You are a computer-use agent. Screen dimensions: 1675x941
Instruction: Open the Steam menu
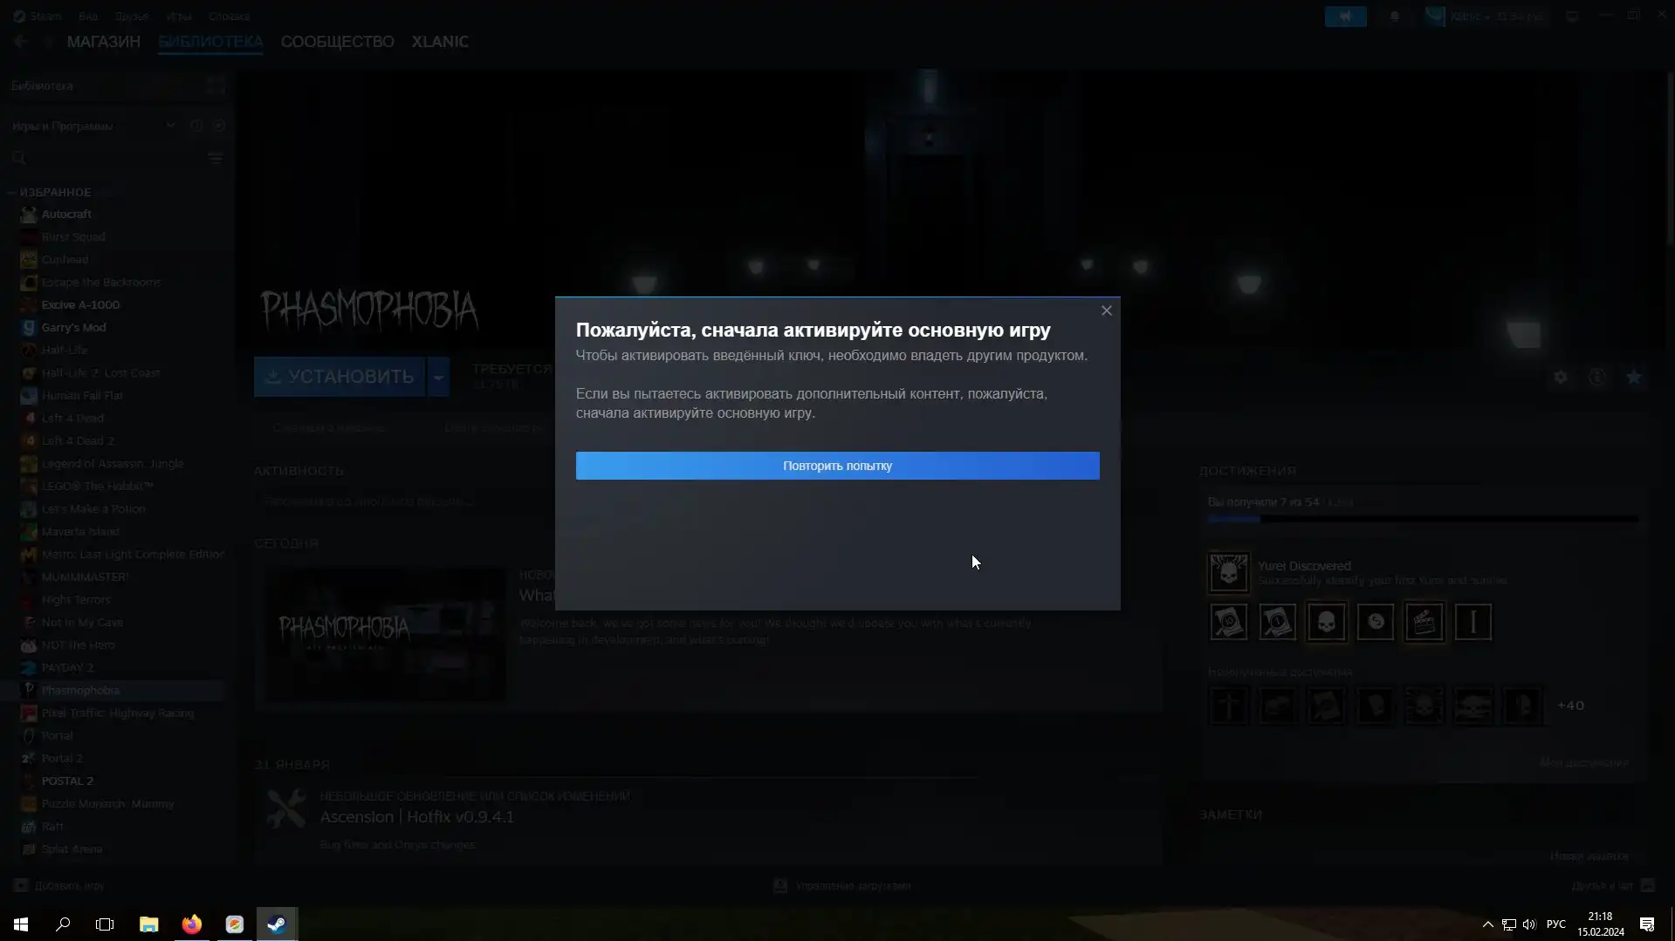(38, 16)
